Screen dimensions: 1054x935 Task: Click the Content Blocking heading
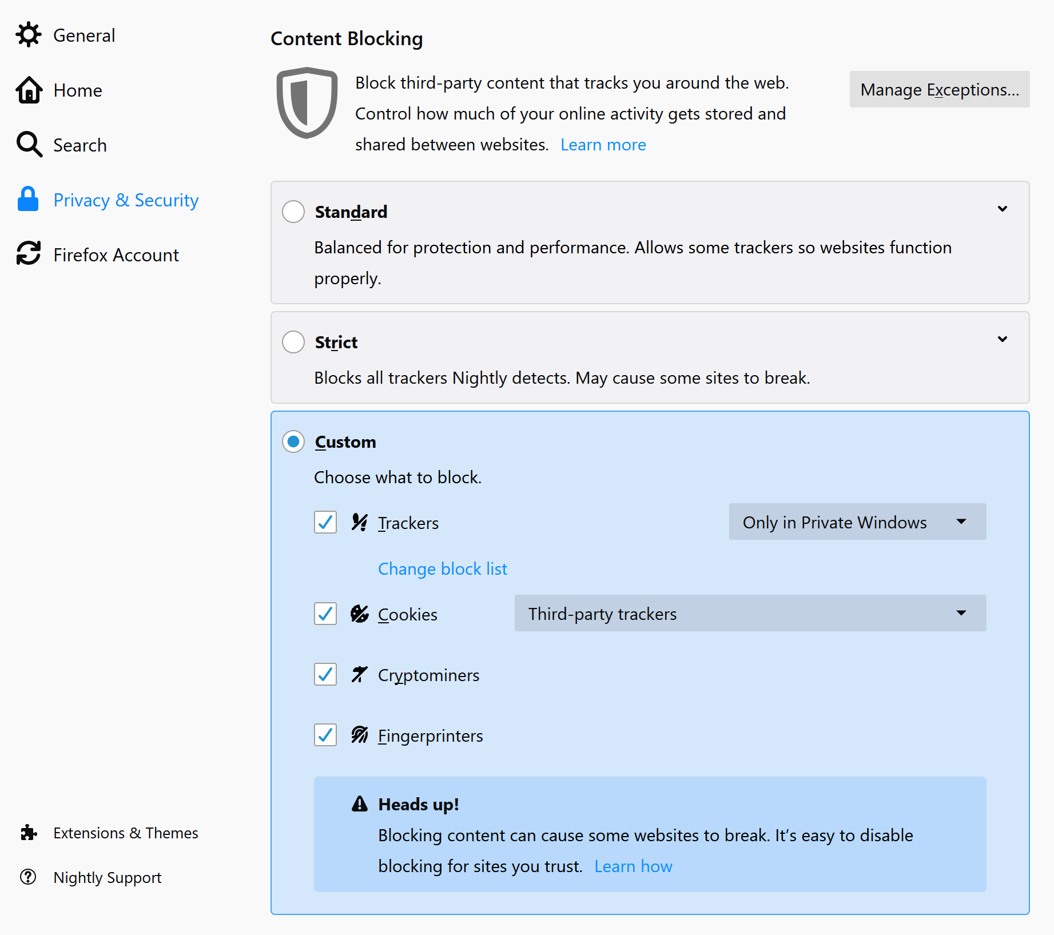click(347, 38)
